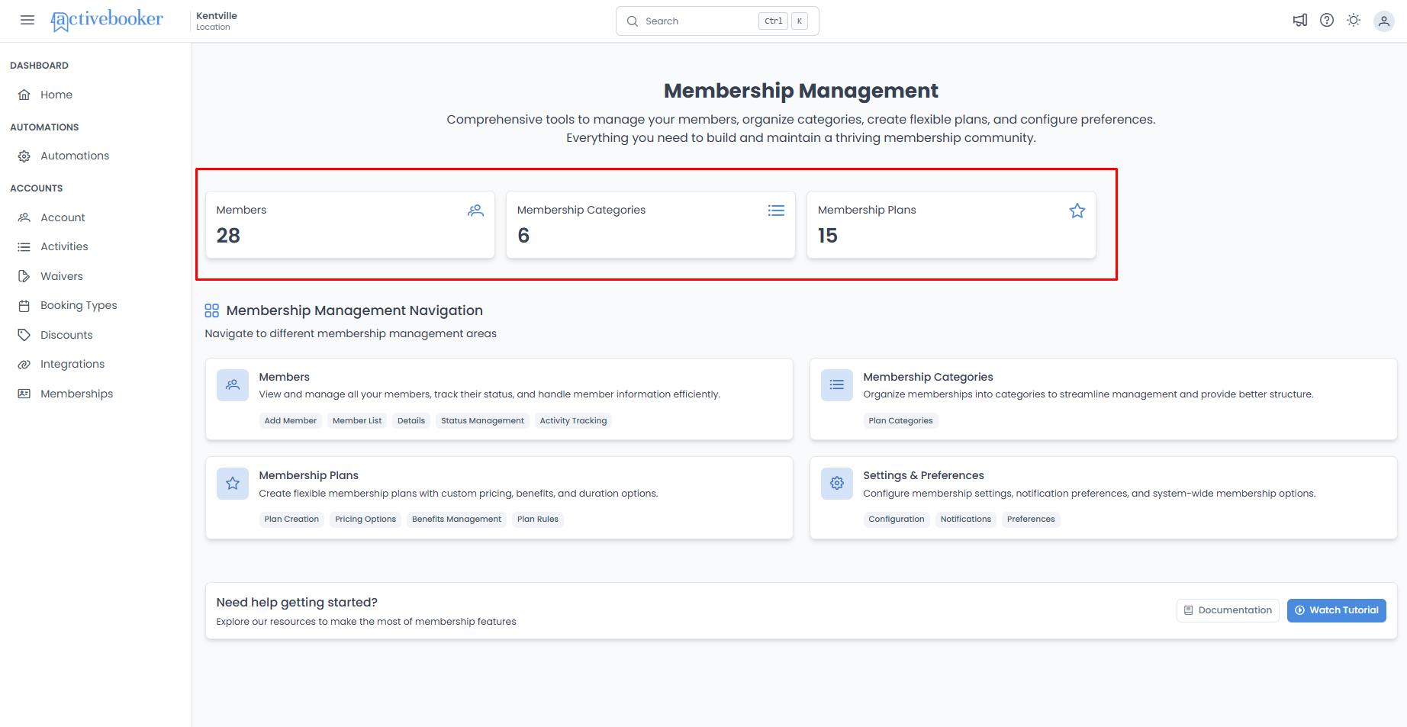Click the Notifications tag
This screenshot has height=727, width=1407.
coord(966,519)
